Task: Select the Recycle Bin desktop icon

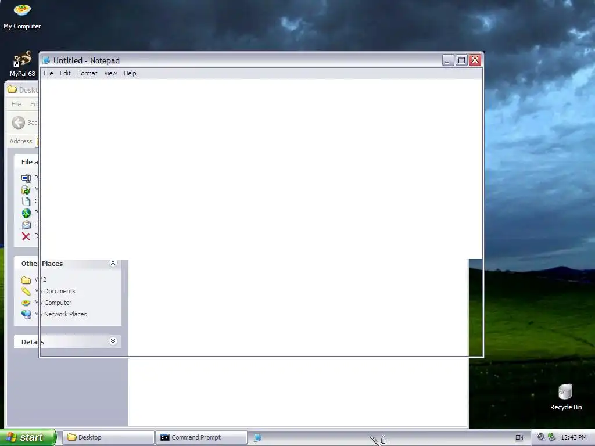Action: pyautogui.click(x=566, y=397)
